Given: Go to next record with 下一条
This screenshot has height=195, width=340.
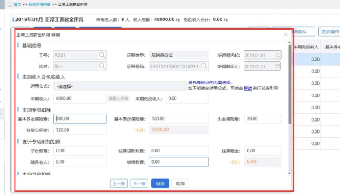Looking at the screenshot, I should [x=139, y=183].
